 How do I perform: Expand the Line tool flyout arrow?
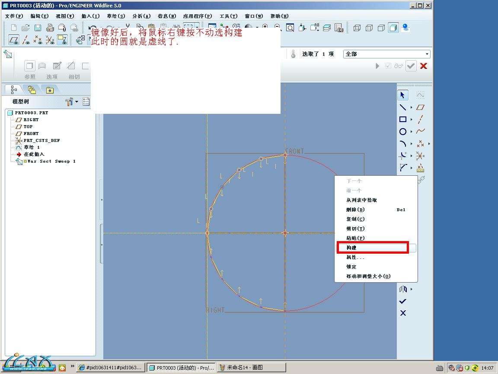click(x=411, y=107)
